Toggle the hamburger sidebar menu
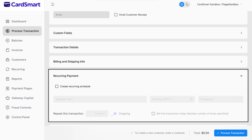 [52, 5]
